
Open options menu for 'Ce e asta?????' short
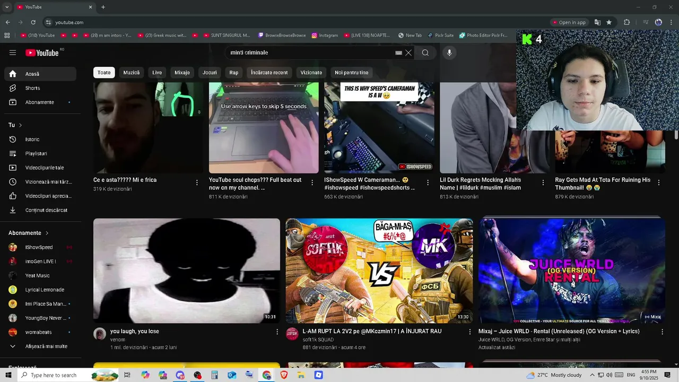pos(197,183)
